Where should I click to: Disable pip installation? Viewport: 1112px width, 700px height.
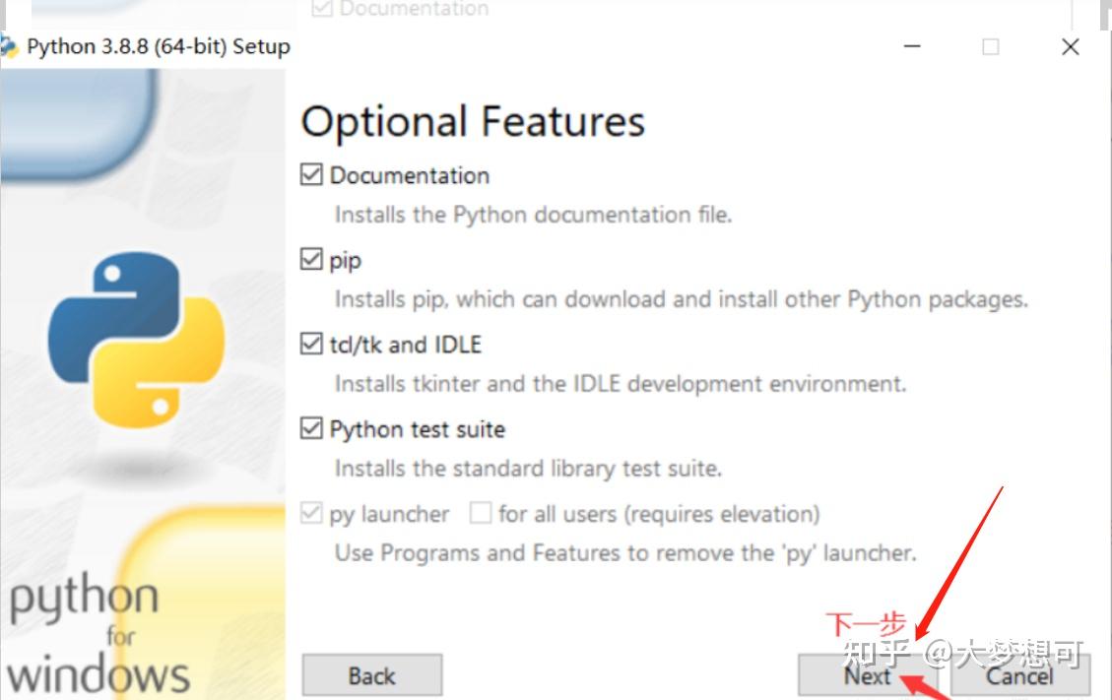311,259
